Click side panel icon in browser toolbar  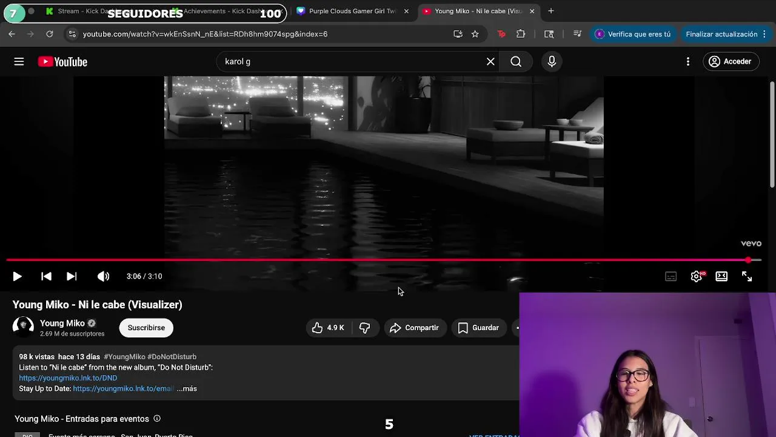(549, 34)
